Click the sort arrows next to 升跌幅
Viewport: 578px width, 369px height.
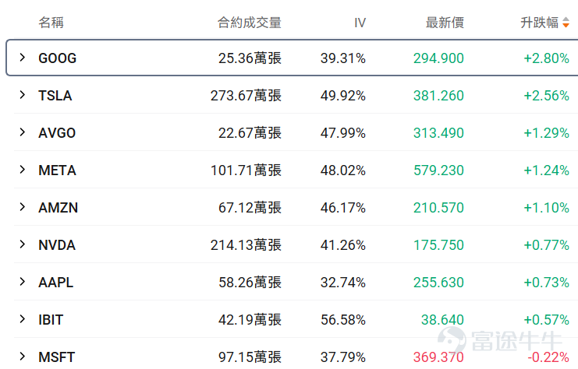click(566, 23)
